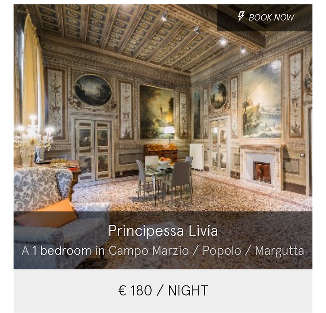Click the NIGHT word in the price bar
326x313 pixels.
point(188,290)
